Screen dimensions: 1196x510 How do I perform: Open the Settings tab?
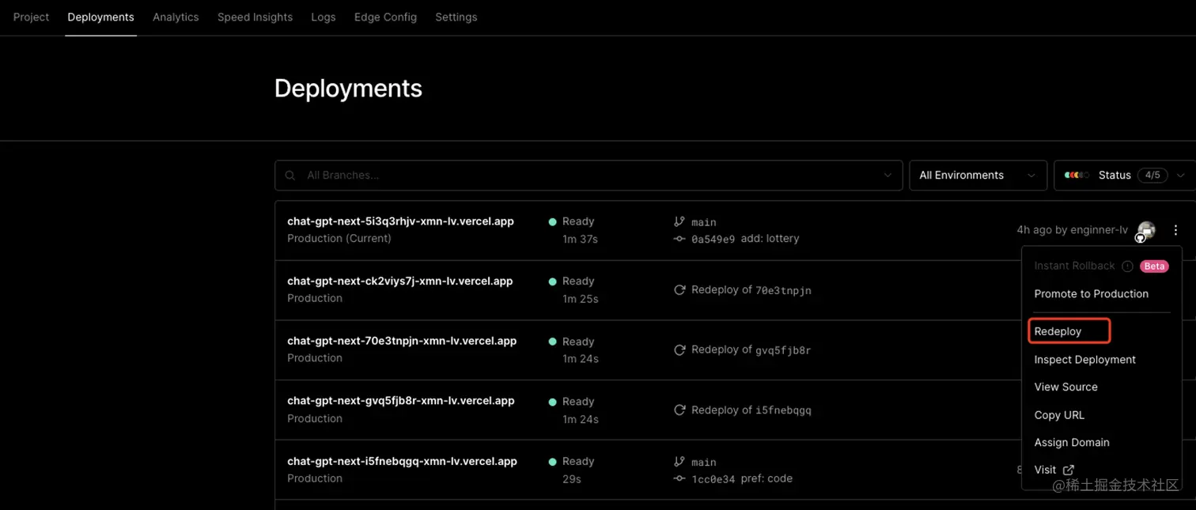point(456,17)
